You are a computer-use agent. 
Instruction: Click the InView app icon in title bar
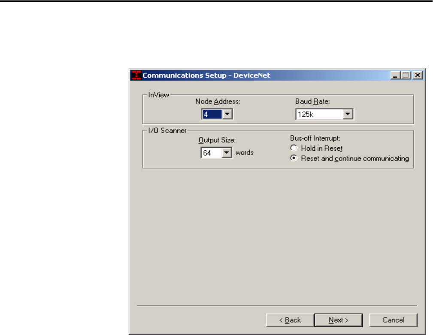(136, 75)
